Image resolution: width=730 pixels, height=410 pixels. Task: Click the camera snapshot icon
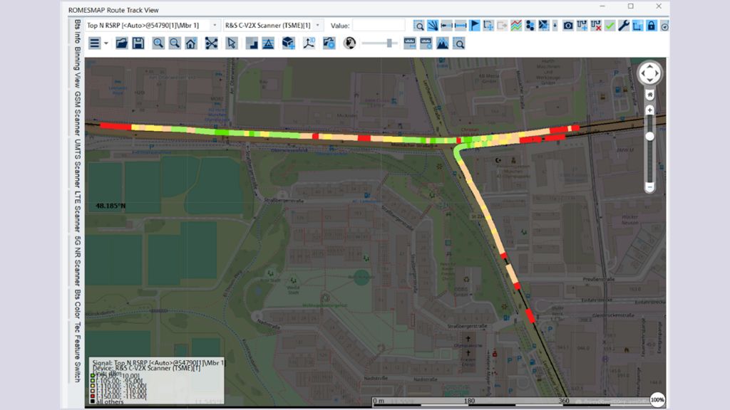pos(569,25)
